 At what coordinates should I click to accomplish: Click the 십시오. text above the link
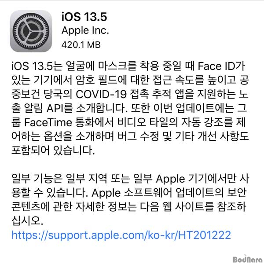27,221
